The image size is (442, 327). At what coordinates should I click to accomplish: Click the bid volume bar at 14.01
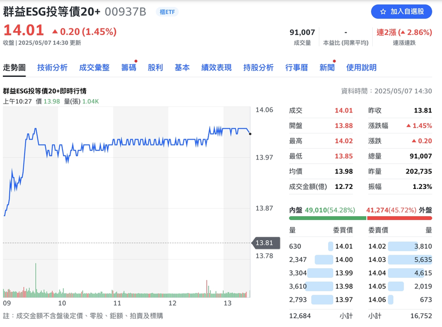331,246
